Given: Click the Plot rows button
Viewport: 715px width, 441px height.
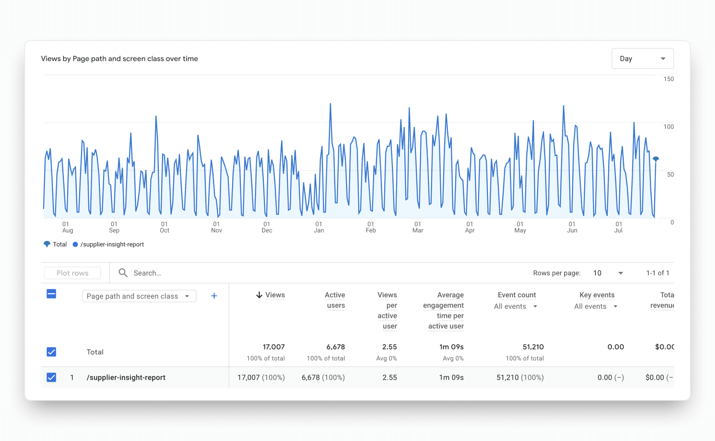Looking at the screenshot, I should pos(72,273).
